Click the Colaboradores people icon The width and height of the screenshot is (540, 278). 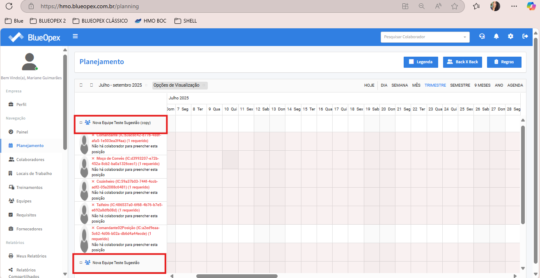11,160
